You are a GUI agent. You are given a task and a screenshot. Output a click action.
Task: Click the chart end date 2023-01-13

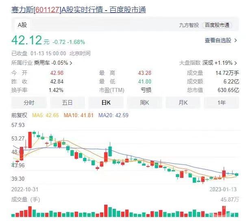pos(223,189)
